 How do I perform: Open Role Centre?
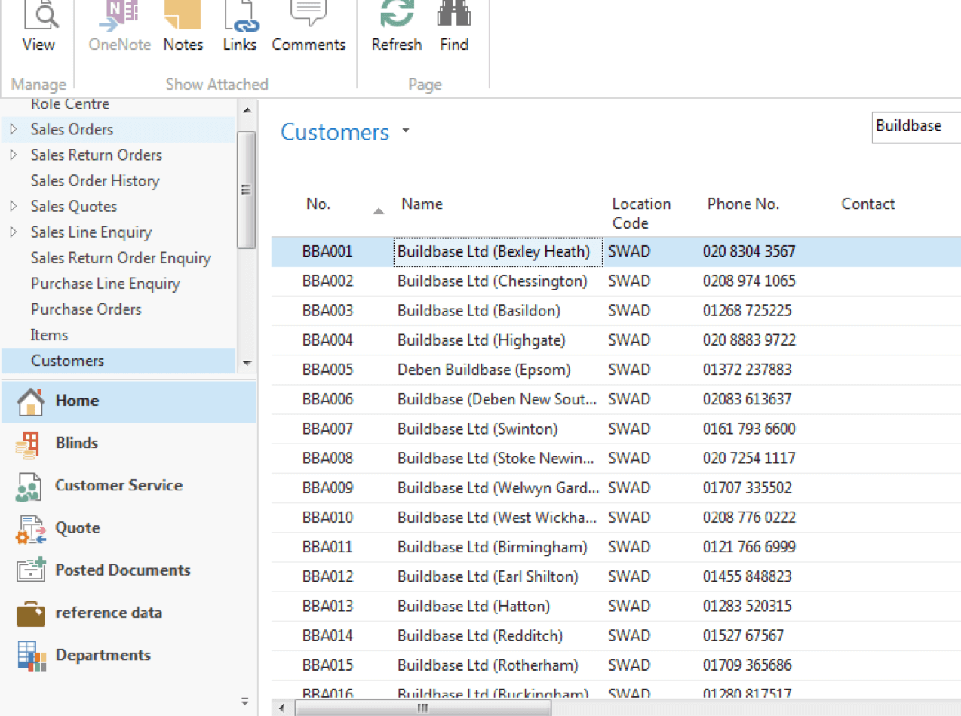tap(70, 104)
